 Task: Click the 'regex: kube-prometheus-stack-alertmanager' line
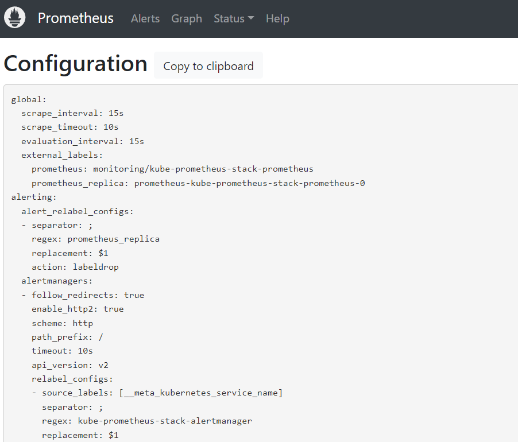pyautogui.click(x=147, y=421)
